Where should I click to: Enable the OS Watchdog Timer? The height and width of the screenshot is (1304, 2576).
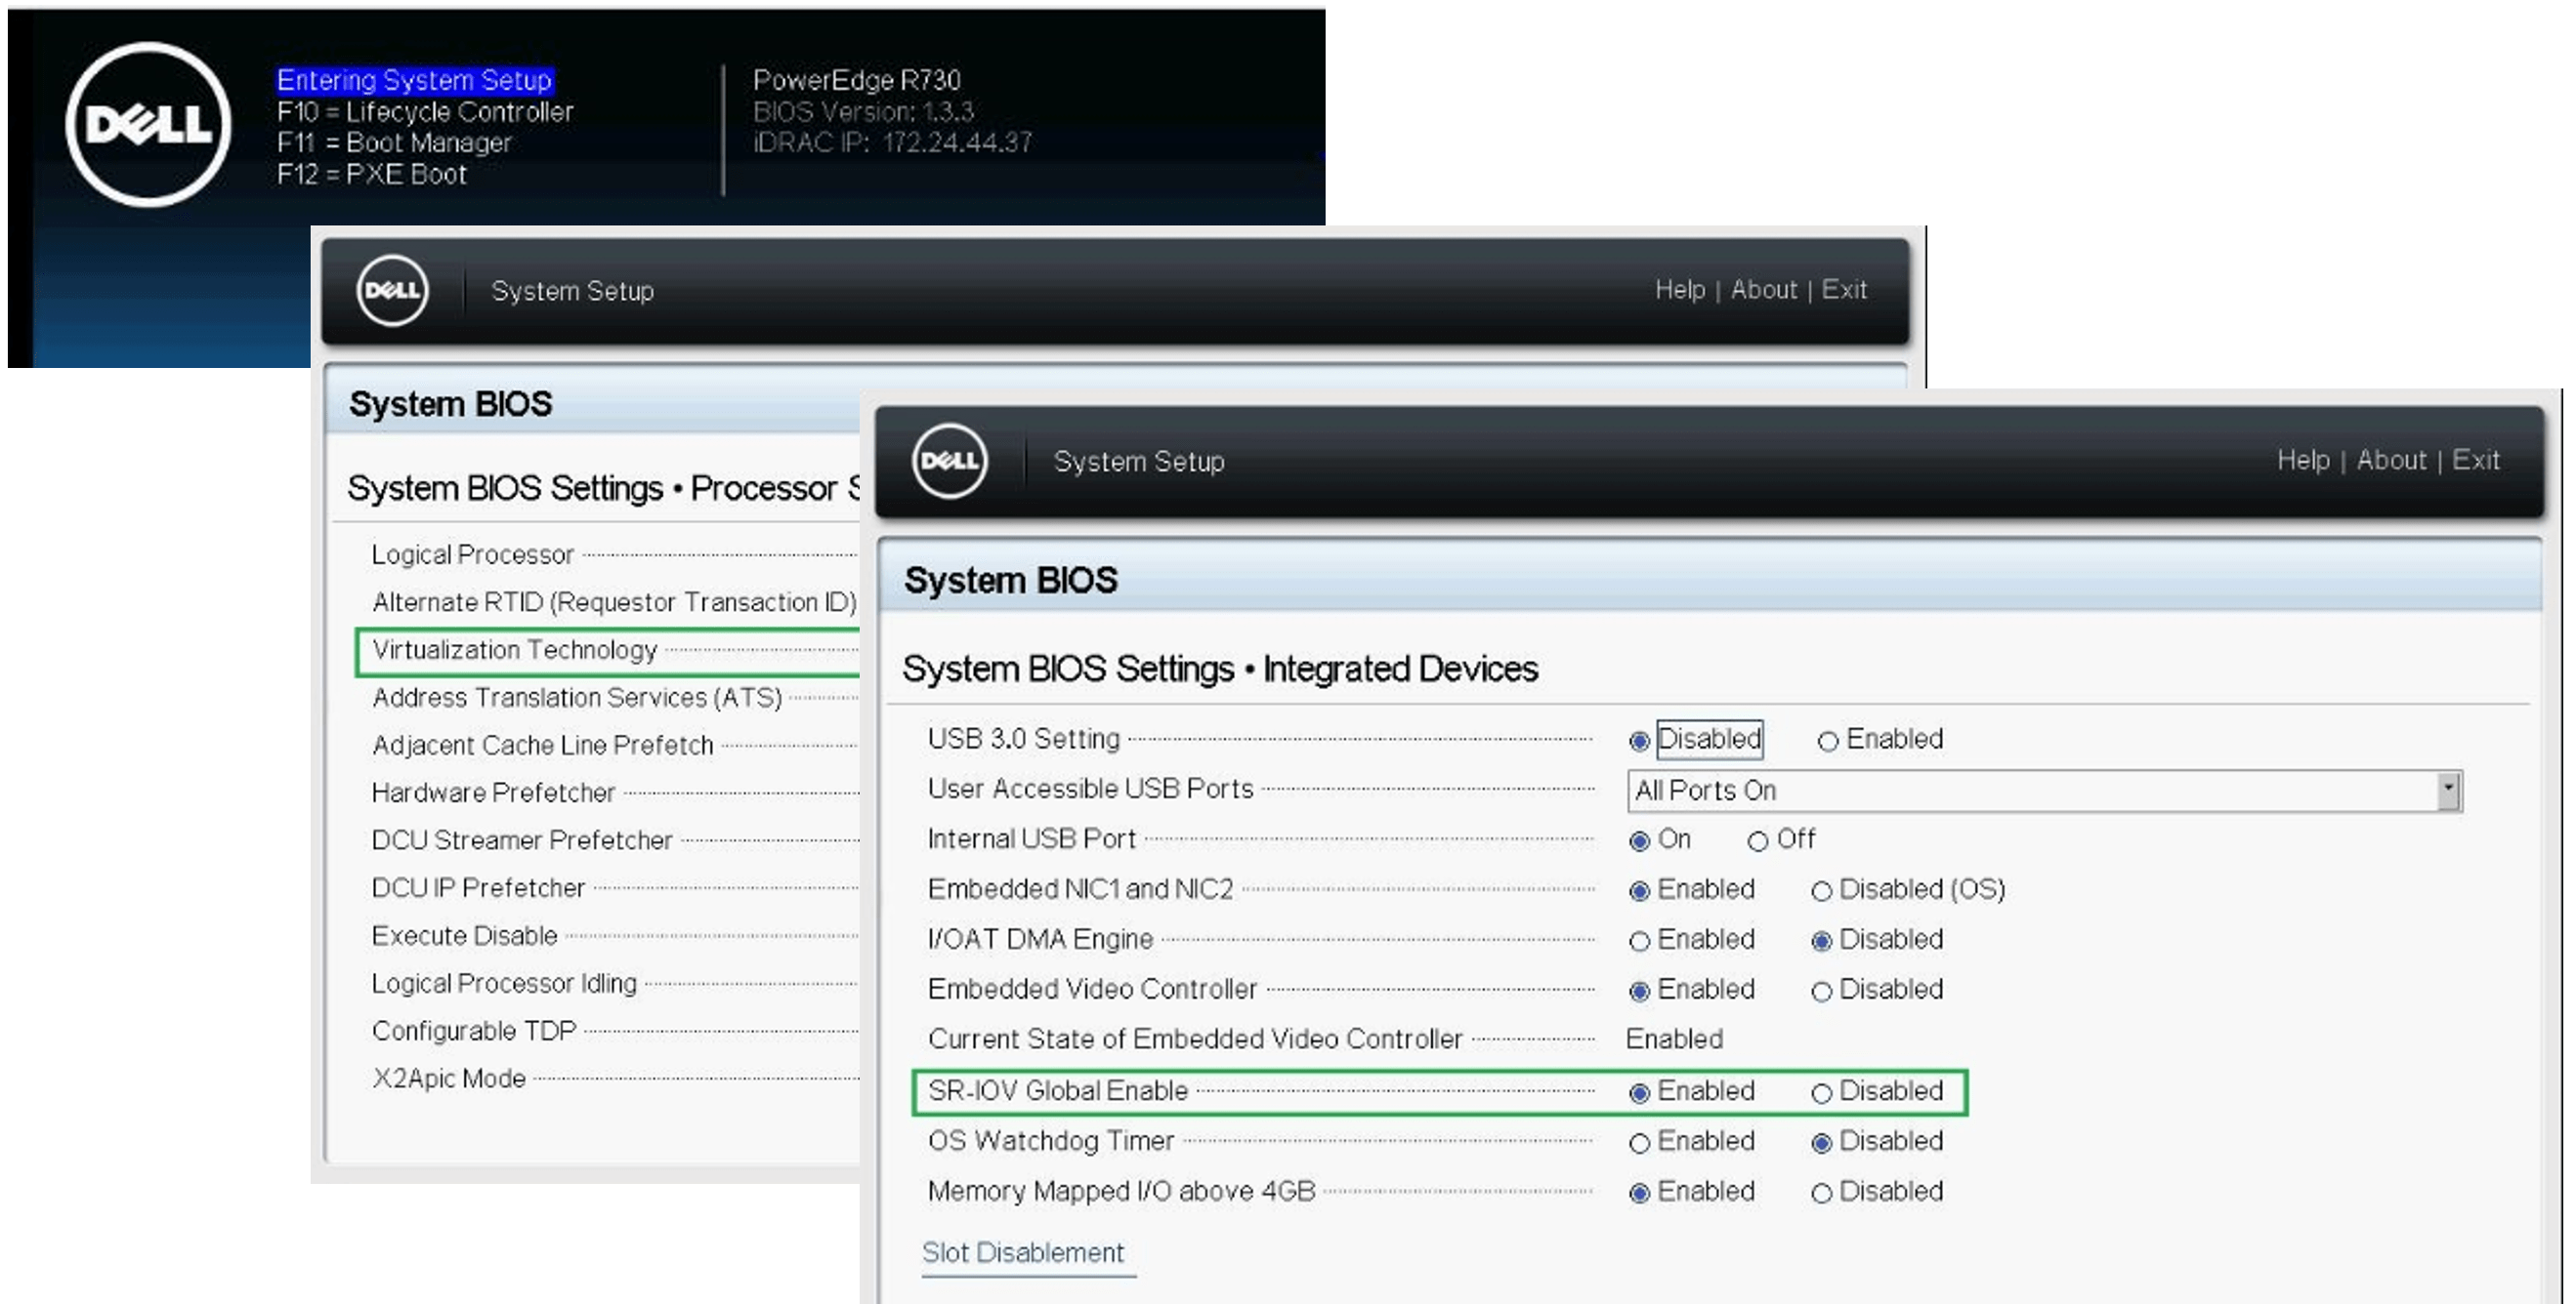pyautogui.click(x=1639, y=1143)
